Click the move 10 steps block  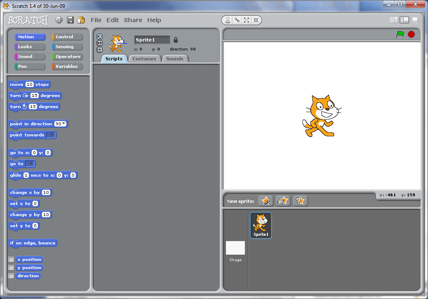(x=30, y=85)
